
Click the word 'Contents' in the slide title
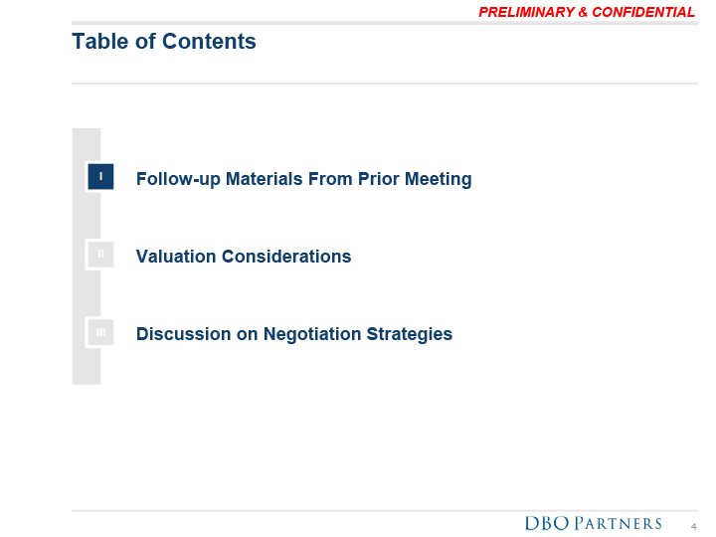click(209, 42)
